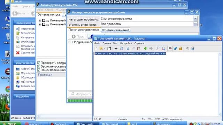The height and width of the screenshot is (125, 223).
Task: Collapse the Другие места panel in Explorer
Action: [24, 63]
